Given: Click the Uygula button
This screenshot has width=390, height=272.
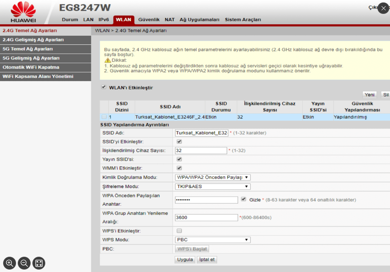Looking at the screenshot, I should click(x=185, y=259).
